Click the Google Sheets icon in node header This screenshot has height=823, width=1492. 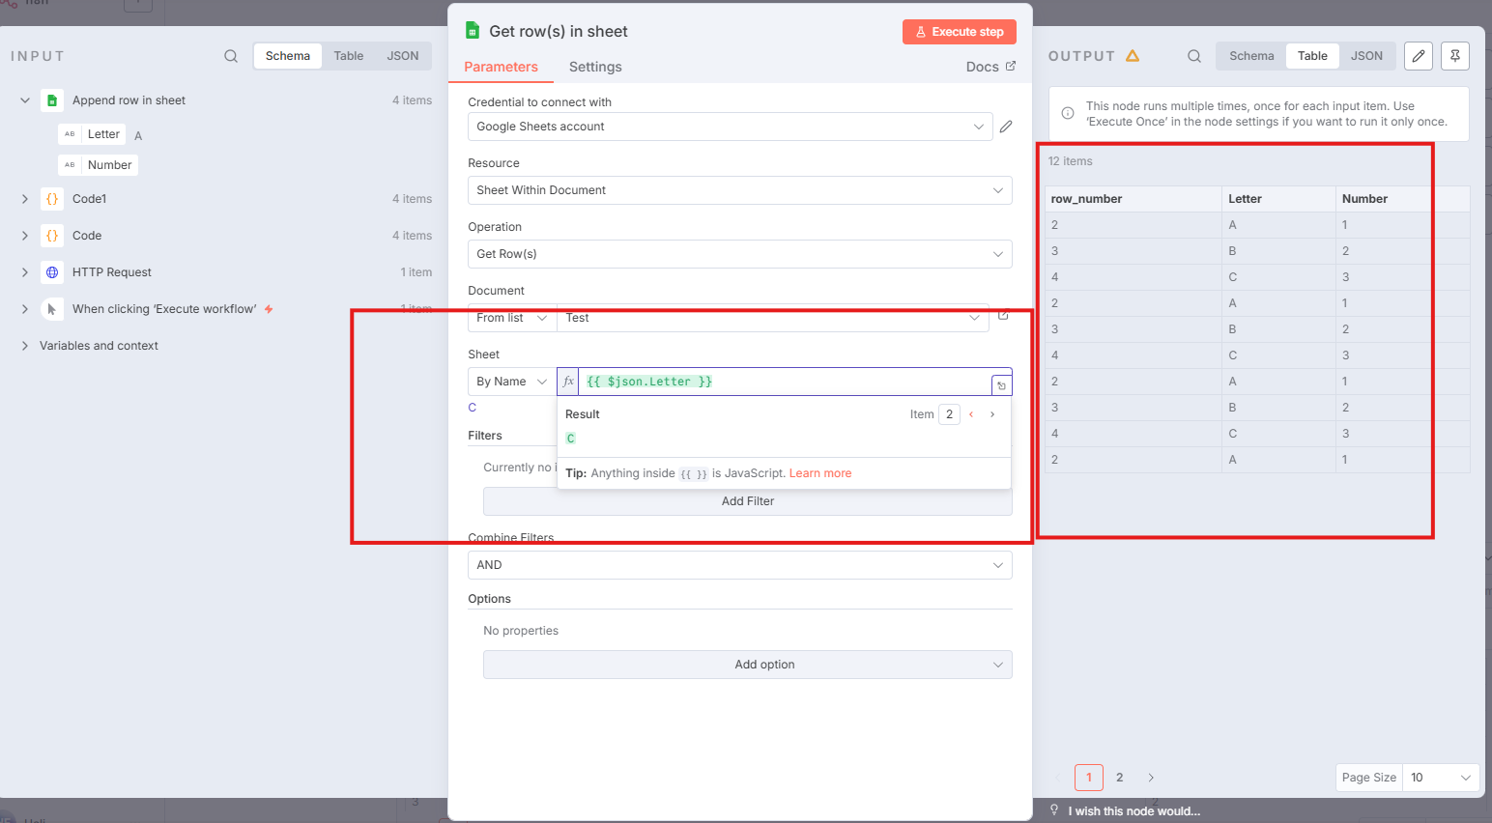tap(473, 31)
